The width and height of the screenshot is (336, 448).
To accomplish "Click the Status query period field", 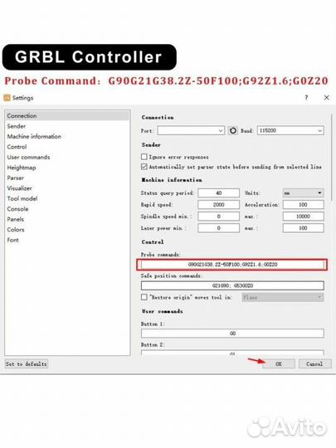I will 218,193.
